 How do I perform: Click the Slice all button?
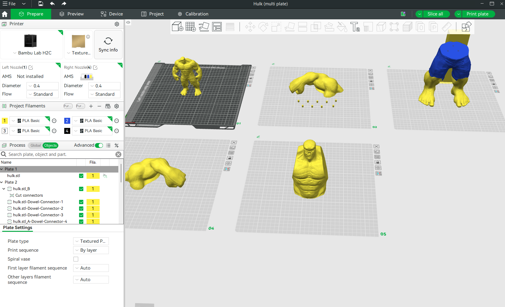pyautogui.click(x=436, y=14)
